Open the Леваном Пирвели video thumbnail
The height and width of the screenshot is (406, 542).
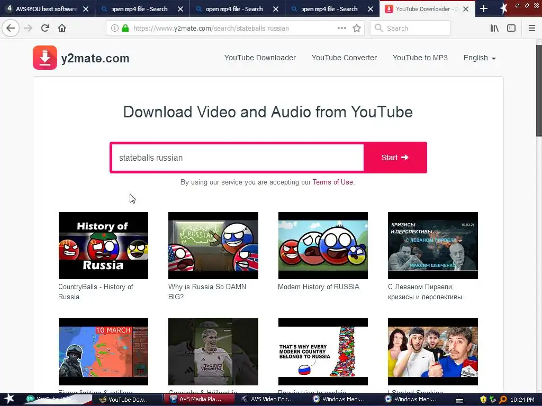pyautogui.click(x=433, y=245)
